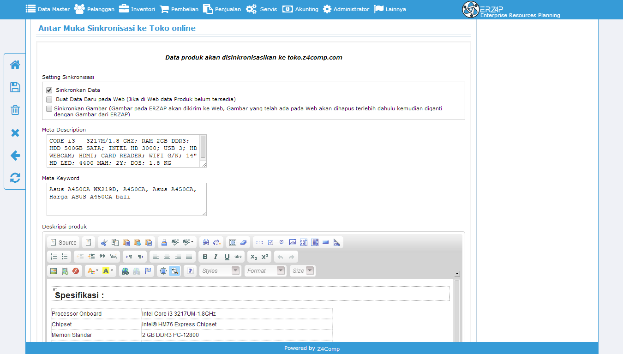Click the Templates icon next to Source
This screenshot has height=354, width=623.
pyautogui.click(x=88, y=243)
